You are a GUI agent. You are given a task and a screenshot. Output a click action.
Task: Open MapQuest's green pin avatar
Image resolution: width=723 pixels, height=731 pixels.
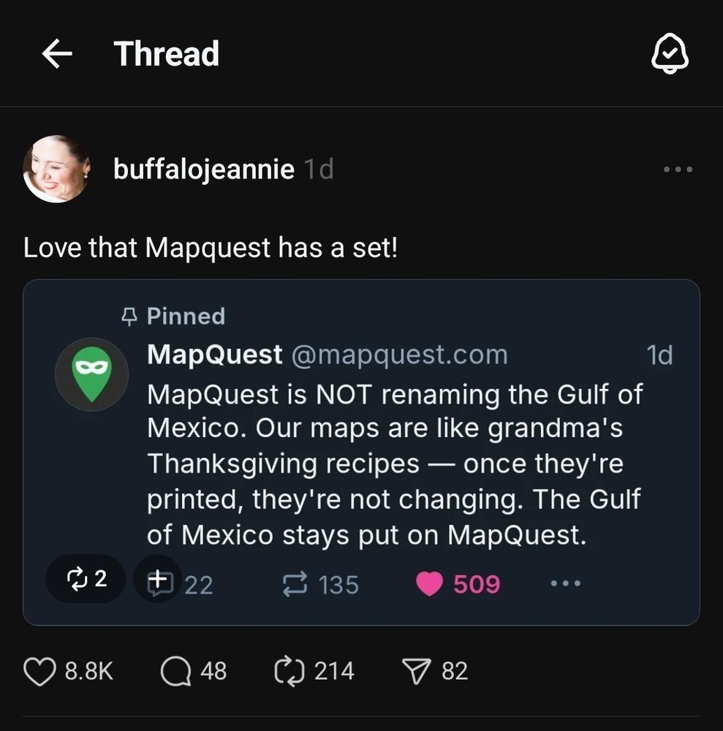pos(92,374)
